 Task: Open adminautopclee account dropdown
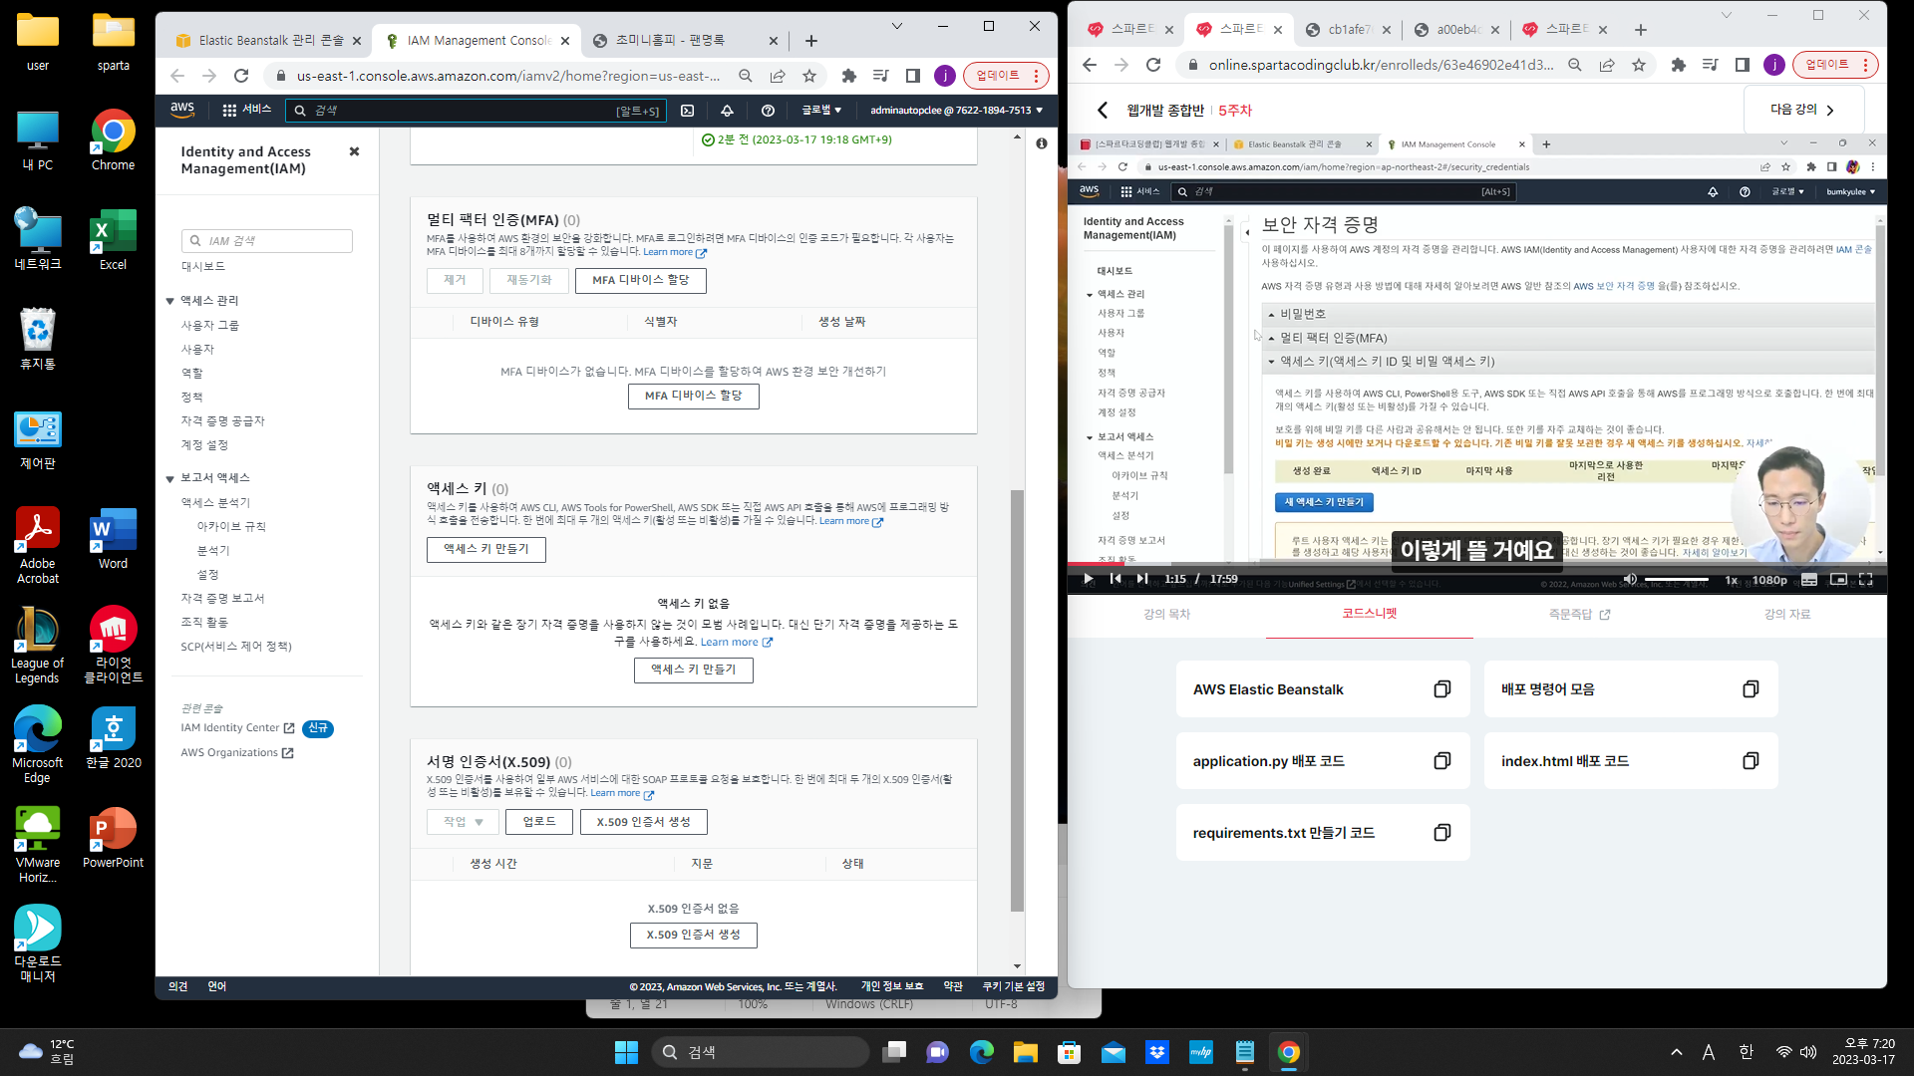(956, 111)
